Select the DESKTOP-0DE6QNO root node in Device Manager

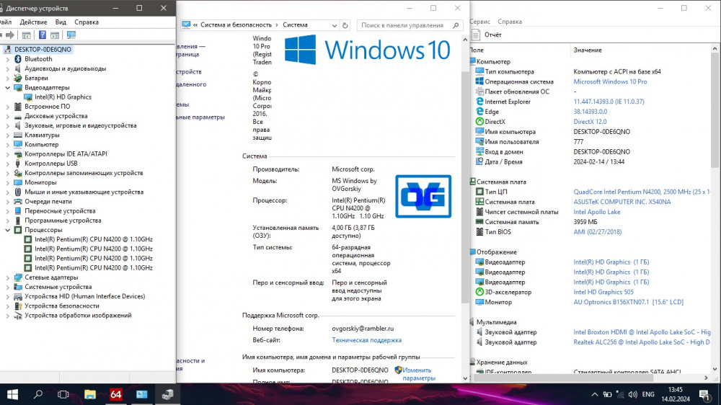click(x=43, y=49)
